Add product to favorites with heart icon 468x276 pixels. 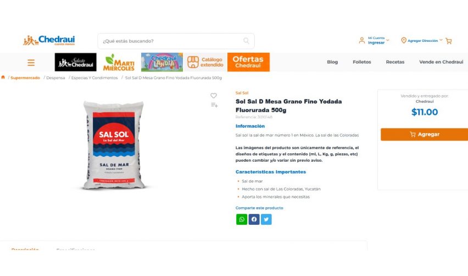point(214,96)
